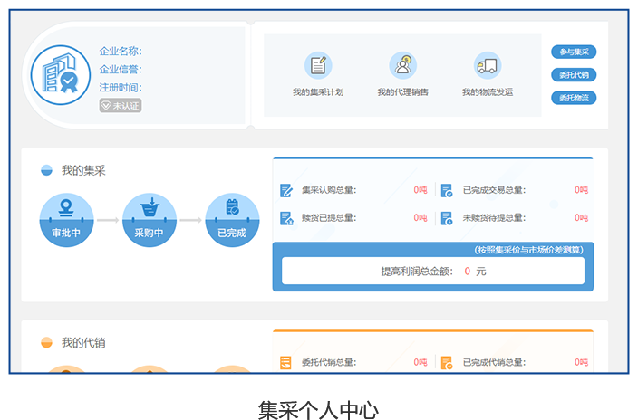Screen dimensions: 638x420
Task: Click the 已完成交易总量 document icon
Action: pos(447,190)
